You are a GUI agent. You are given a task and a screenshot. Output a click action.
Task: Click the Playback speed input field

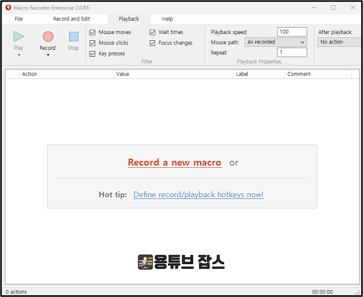tap(292, 32)
